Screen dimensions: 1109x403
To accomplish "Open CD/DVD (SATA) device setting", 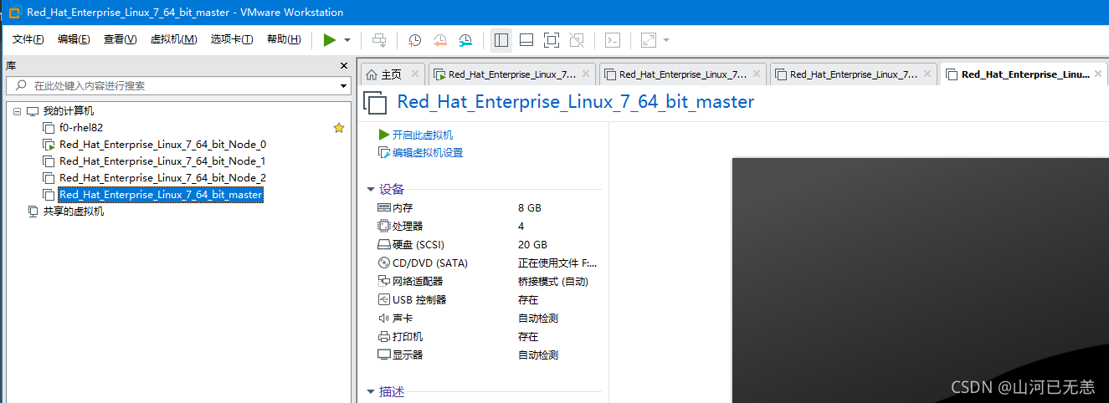I will 430,263.
